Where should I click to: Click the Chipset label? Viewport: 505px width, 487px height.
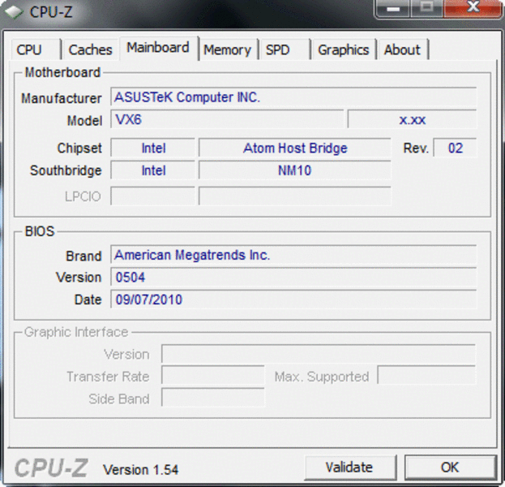coord(79,148)
